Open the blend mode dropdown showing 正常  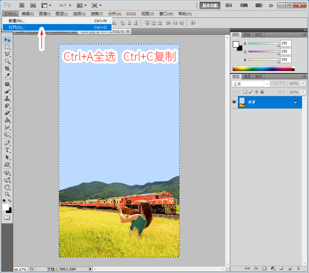(251, 84)
